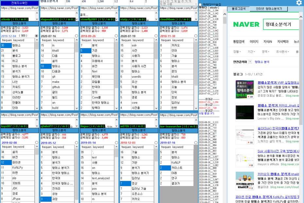The width and height of the screenshot is (304, 203).
Task: Open the 영역 area dropdown
Action: [x=265, y=52]
